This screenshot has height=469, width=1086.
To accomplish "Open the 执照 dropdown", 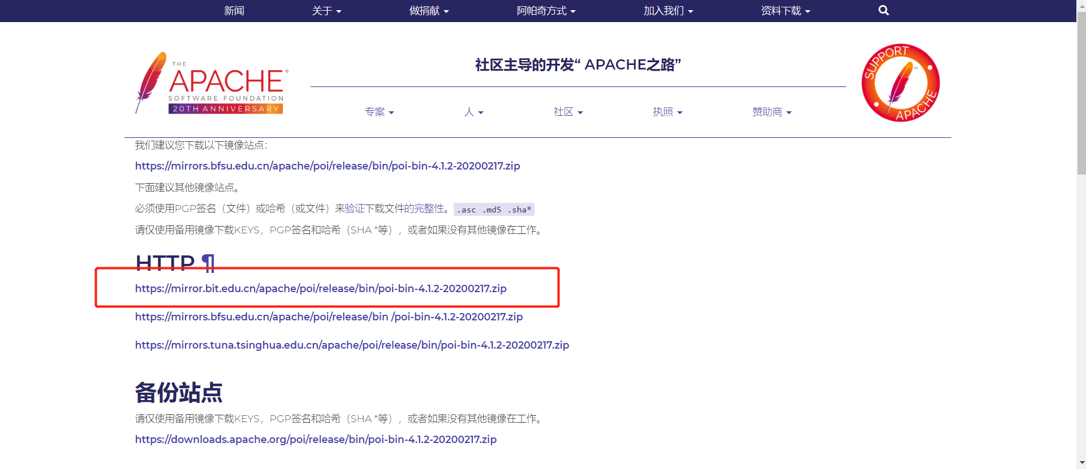I will (667, 112).
